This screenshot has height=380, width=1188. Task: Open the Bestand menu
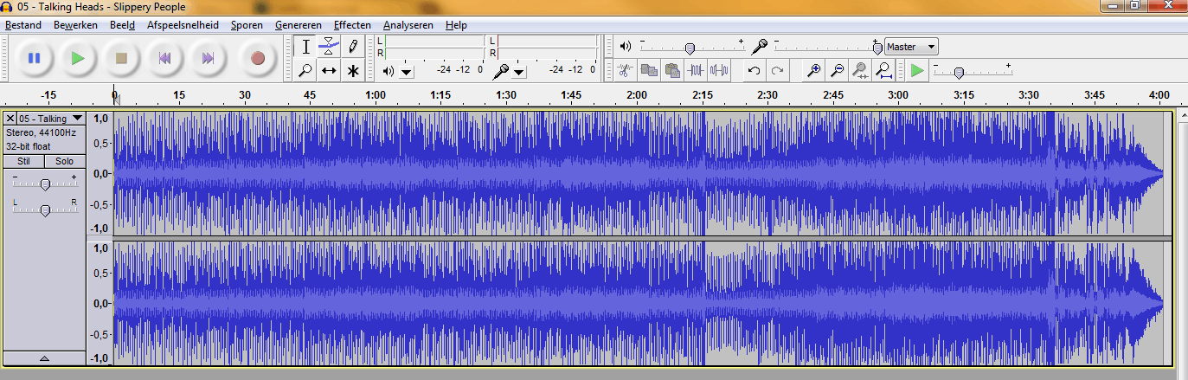tap(23, 25)
